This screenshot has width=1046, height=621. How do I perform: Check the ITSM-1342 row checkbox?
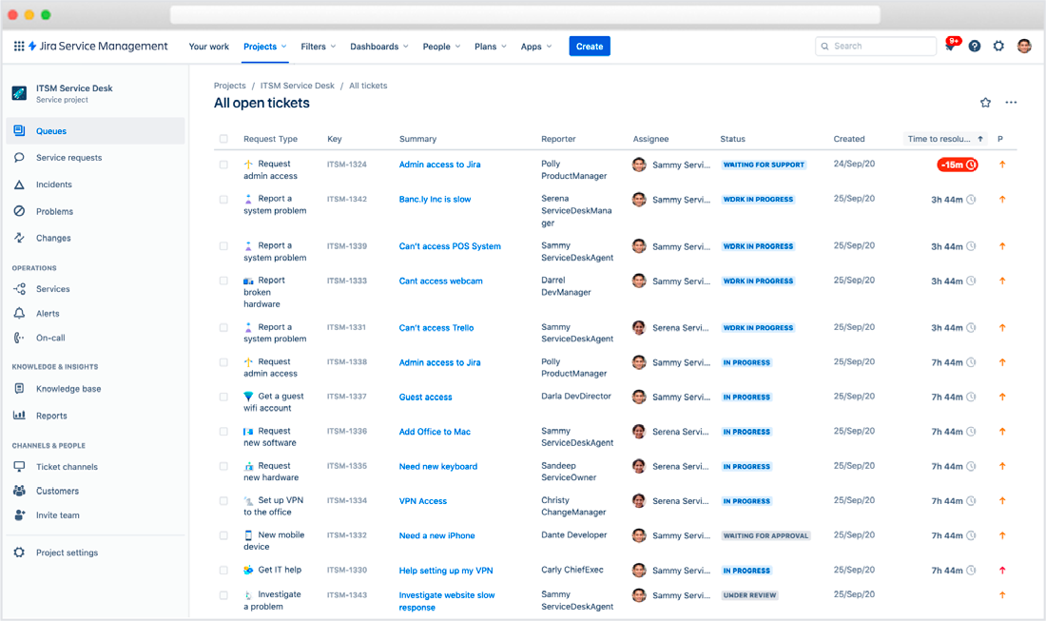[x=223, y=199]
